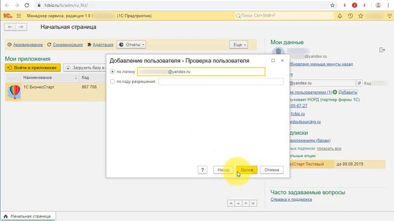Jump to last row with list arrow
Image resolution: width=394 pixels, height=221 pixels.
(253, 203)
